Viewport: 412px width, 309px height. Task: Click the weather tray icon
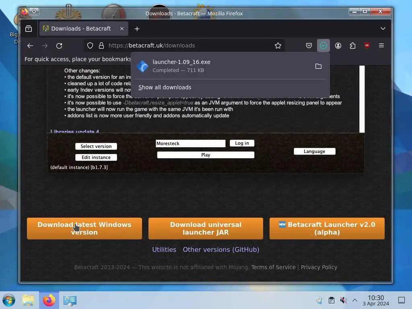click(319, 300)
